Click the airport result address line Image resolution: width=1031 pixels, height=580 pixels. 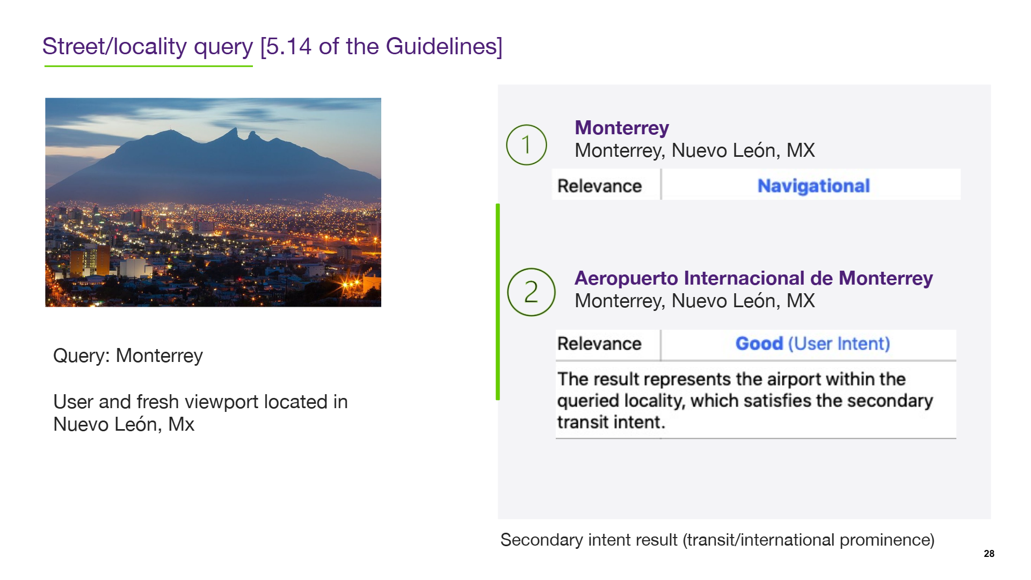(x=695, y=301)
